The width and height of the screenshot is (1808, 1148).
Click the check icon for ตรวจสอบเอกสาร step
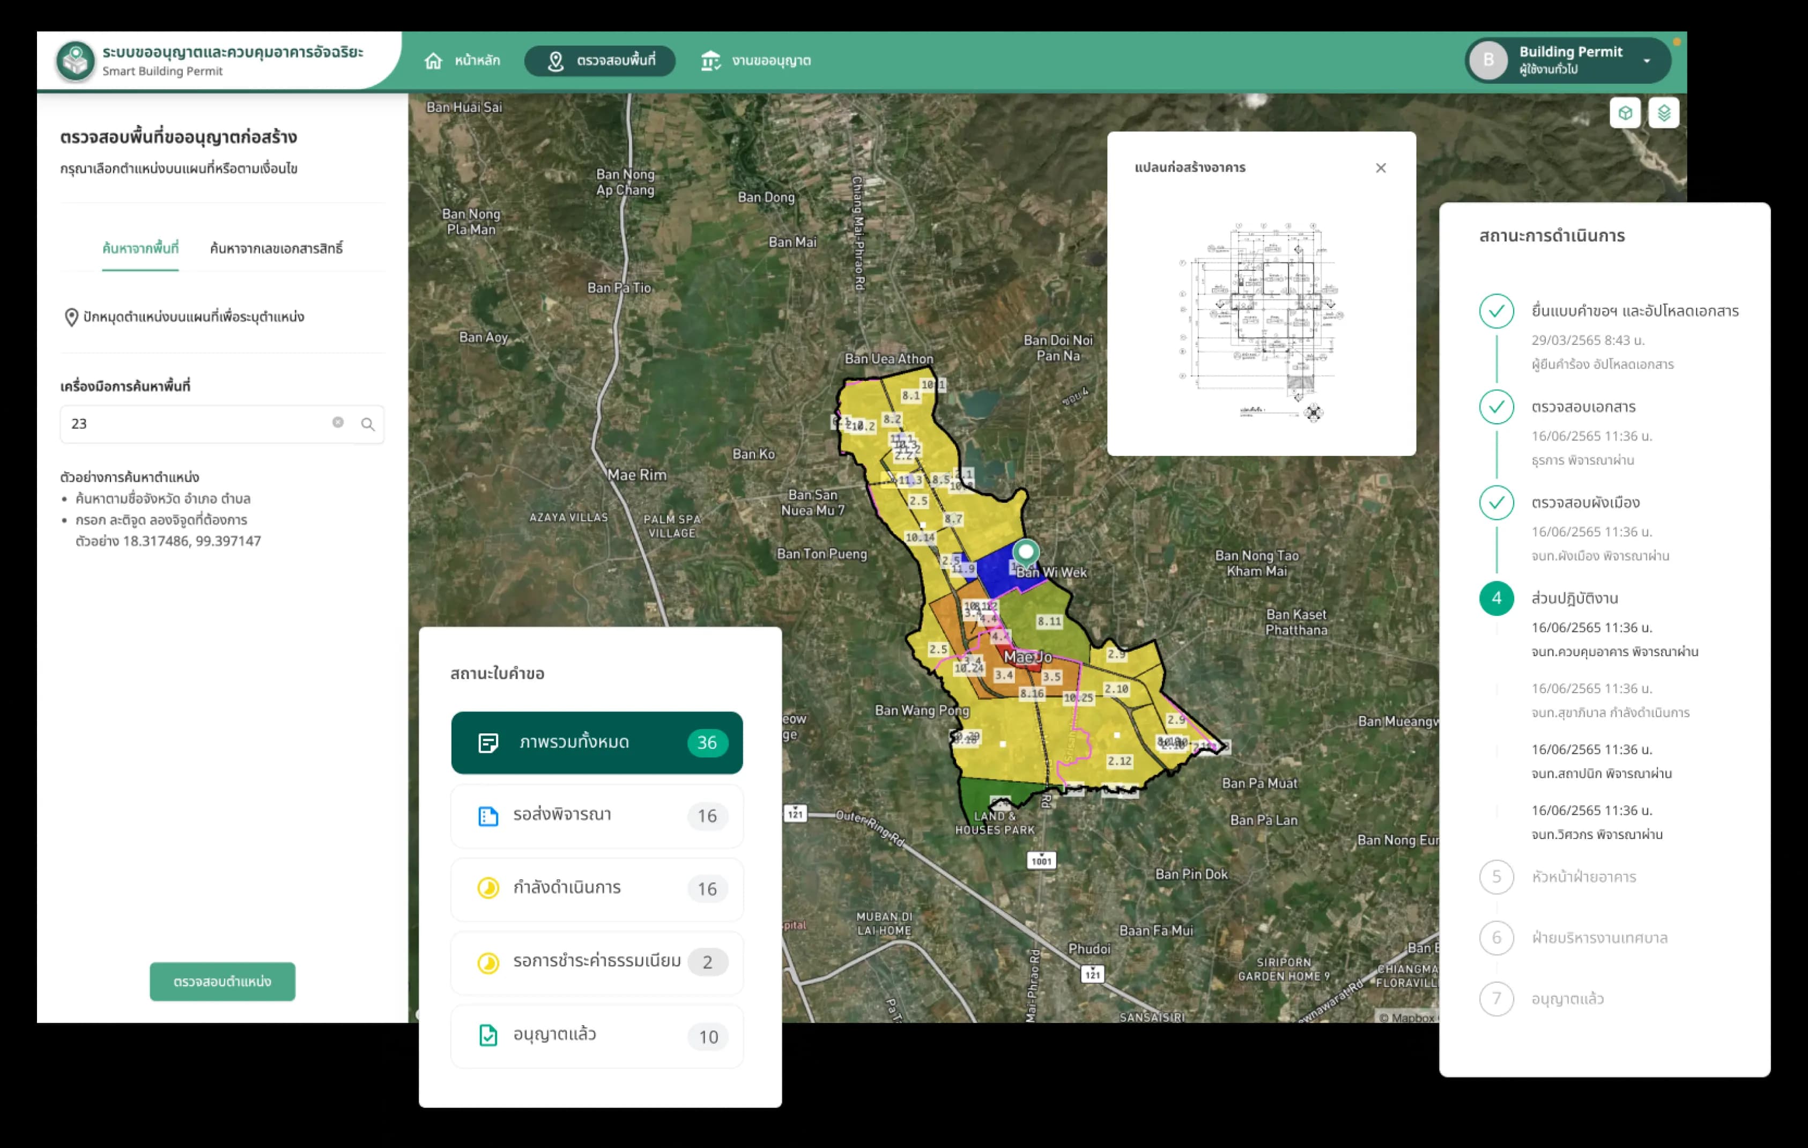(x=1496, y=407)
